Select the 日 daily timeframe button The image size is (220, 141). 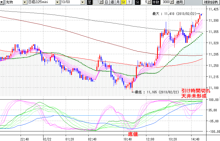106,2
